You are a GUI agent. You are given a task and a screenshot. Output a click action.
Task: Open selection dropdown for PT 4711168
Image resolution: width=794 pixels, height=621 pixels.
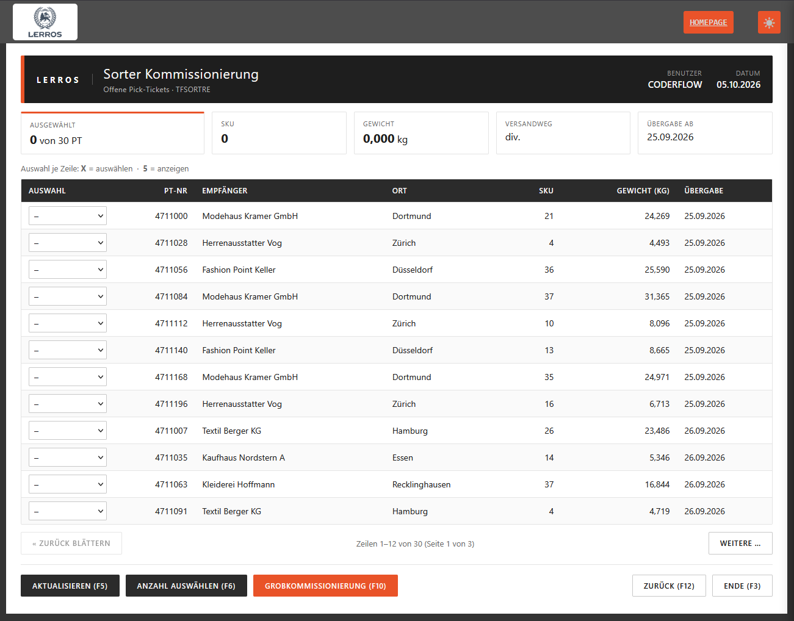[x=68, y=377]
